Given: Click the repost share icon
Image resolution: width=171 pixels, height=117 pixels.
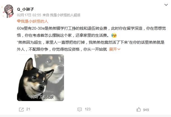Looking at the screenshot, I should [21, 109].
